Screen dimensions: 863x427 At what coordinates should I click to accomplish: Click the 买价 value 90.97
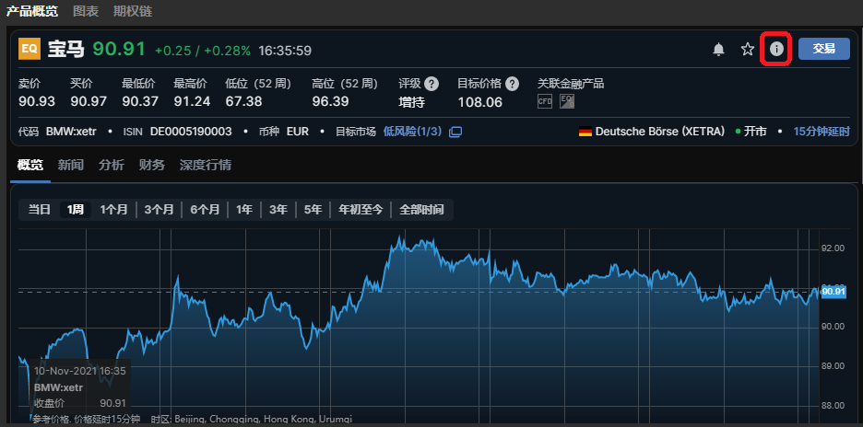click(89, 101)
